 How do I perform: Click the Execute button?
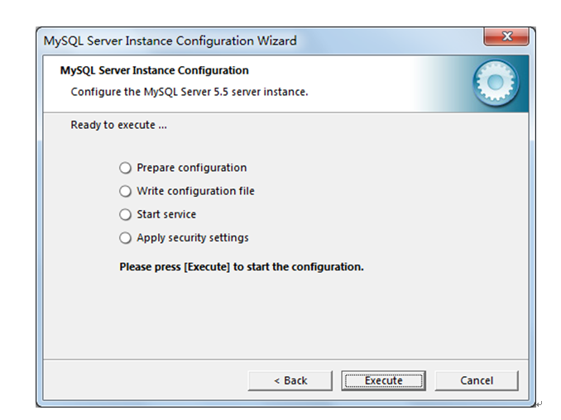(383, 380)
